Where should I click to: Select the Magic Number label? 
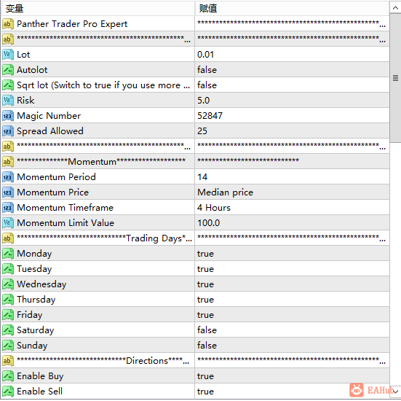coord(49,116)
